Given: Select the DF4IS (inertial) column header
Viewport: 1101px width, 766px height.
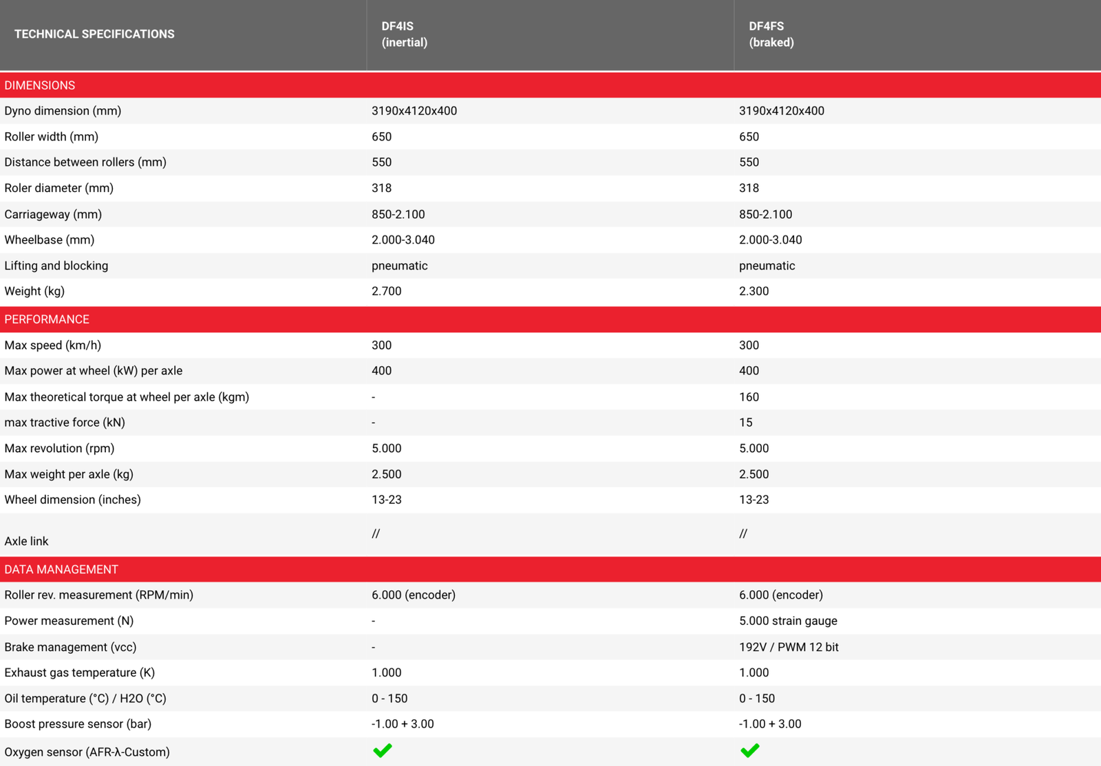Looking at the screenshot, I should coord(405,34).
